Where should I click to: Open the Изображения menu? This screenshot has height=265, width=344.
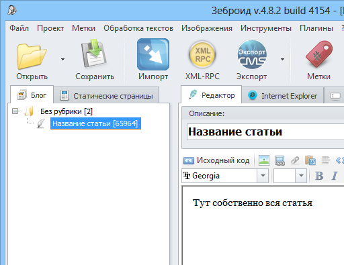click(x=207, y=28)
